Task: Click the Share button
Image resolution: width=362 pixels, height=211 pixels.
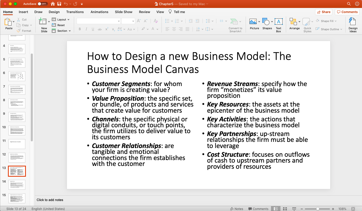Action: pos(324,12)
